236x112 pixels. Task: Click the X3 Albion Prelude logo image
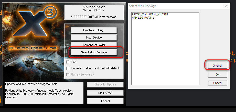[31, 33]
